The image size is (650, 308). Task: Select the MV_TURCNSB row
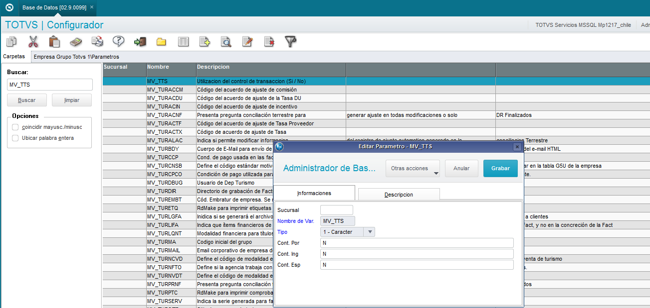pyautogui.click(x=188, y=166)
